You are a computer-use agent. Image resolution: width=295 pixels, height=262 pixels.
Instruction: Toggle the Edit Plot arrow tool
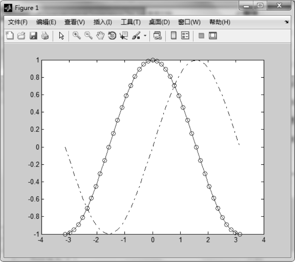point(61,35)
